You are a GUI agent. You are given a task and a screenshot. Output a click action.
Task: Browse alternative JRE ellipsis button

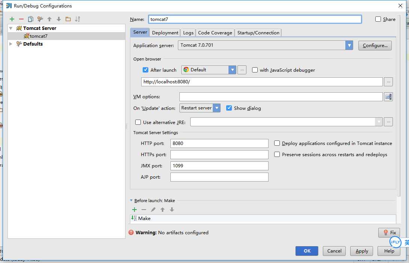(388, 122)
